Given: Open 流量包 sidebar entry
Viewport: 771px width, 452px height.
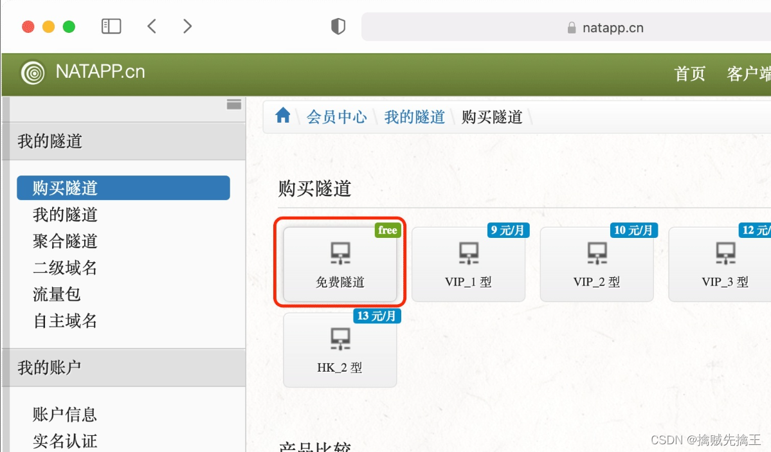Looking at the screenshot, I should (57, 294).
